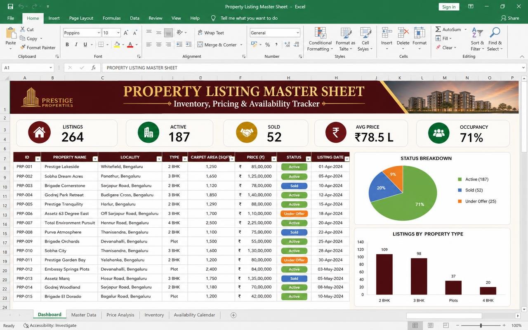The image size is (528, 330).
Task: Click the Increase Indent icon
Action: point(189,45)
